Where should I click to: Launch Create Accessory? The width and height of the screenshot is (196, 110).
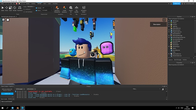(x=64, y=9)
